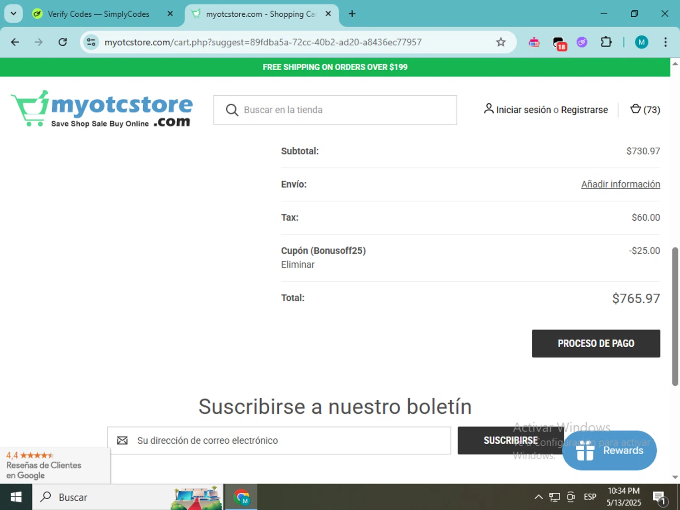Remove coupon via Eliminar link
Image resolution: width=680 pixels, height=510 pixels.
click(x=298, y=265)
